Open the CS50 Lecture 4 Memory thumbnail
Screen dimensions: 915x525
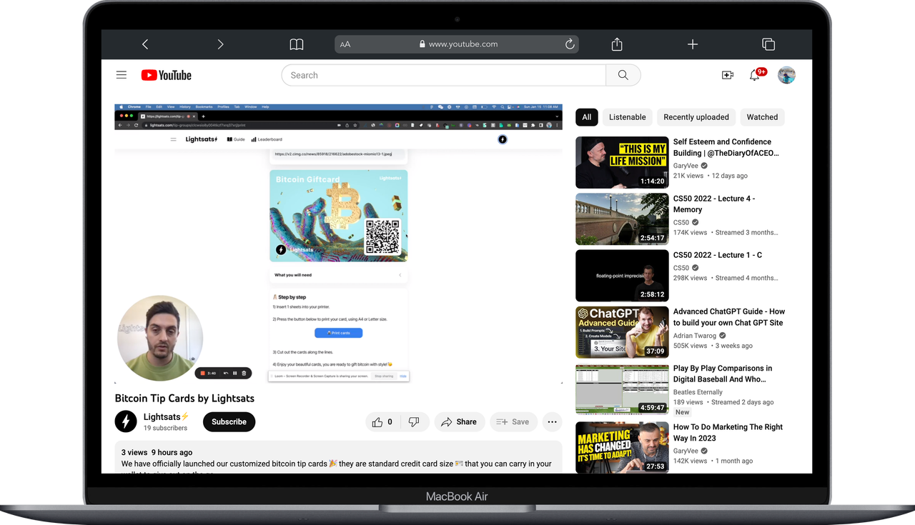click(622, 219)
